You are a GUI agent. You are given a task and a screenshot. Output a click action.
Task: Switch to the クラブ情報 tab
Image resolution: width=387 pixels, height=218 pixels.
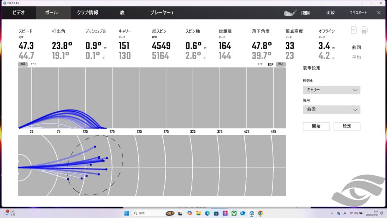[x=88, y=13]
